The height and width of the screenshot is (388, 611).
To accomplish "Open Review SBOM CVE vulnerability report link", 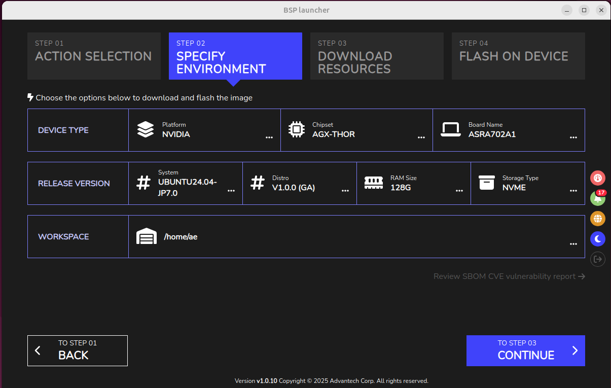I will 510,276.
